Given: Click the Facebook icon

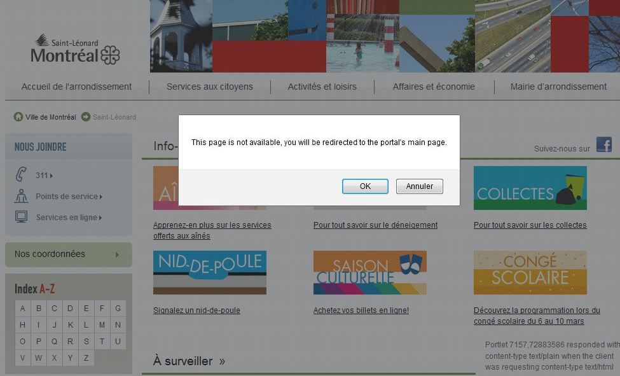Looking at the screenshot, I should pos(603,144).
